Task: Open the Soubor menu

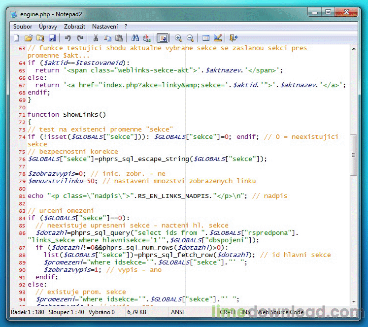Action: pos(23,26)
